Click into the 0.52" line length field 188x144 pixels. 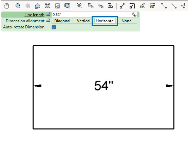tap(92, 15)
